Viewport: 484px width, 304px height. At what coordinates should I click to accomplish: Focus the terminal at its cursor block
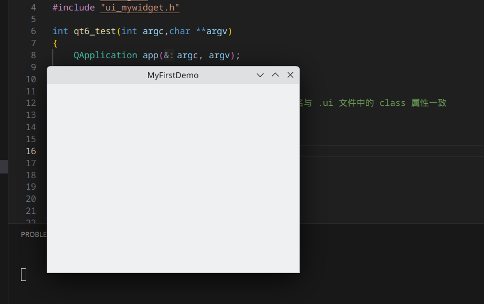coord(24,275)
